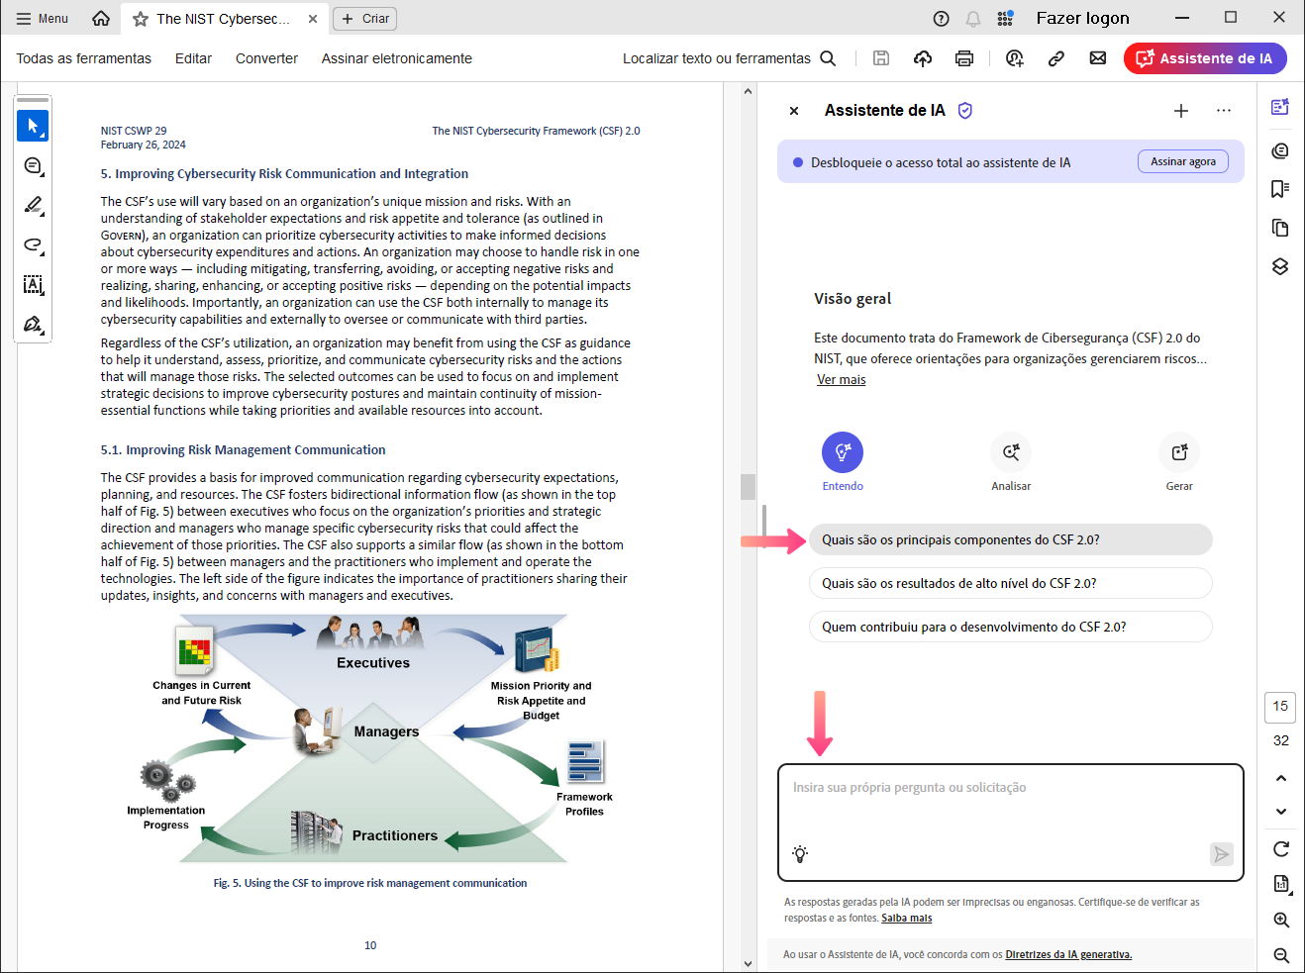Image resolution: width=1305 pixels, height=973 pixels.
Task: Open the bookmarks panel icon
Action: pos(1280,189)
